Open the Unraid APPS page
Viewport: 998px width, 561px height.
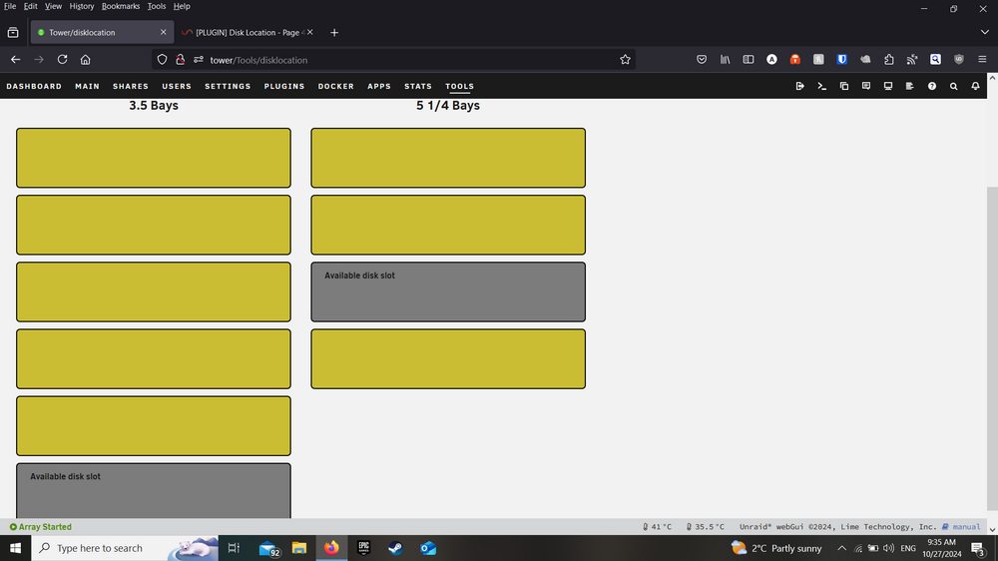pyautogui.click(x=378, y=86)
